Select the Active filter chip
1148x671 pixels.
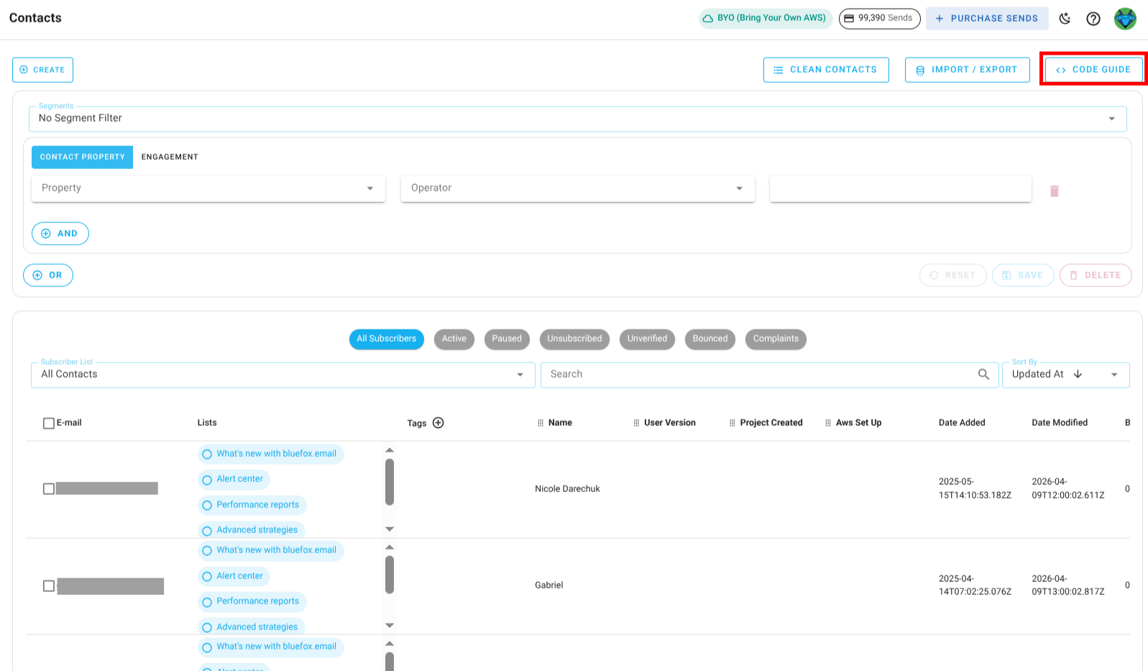454,339
